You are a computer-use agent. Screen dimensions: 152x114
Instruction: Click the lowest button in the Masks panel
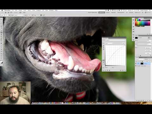point(148,53)
